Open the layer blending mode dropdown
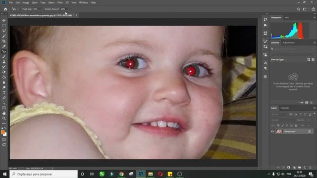This screenshot has height=178, width=317. tap(283, 120)
